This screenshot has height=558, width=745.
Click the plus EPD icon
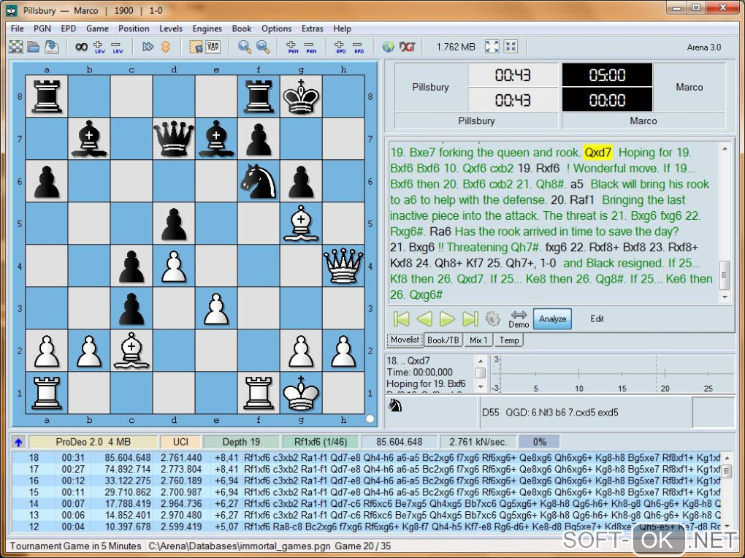340,47
